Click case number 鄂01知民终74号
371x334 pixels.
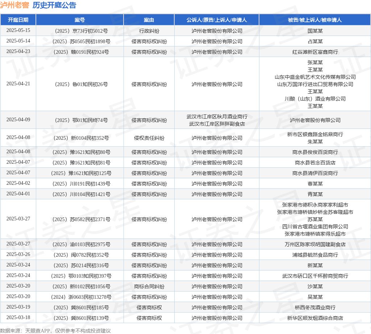click(x=81, y=121)
